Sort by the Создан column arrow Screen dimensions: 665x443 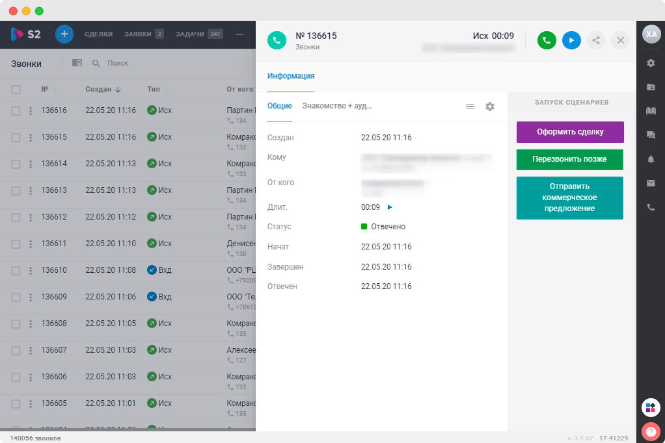click(118, 90)
